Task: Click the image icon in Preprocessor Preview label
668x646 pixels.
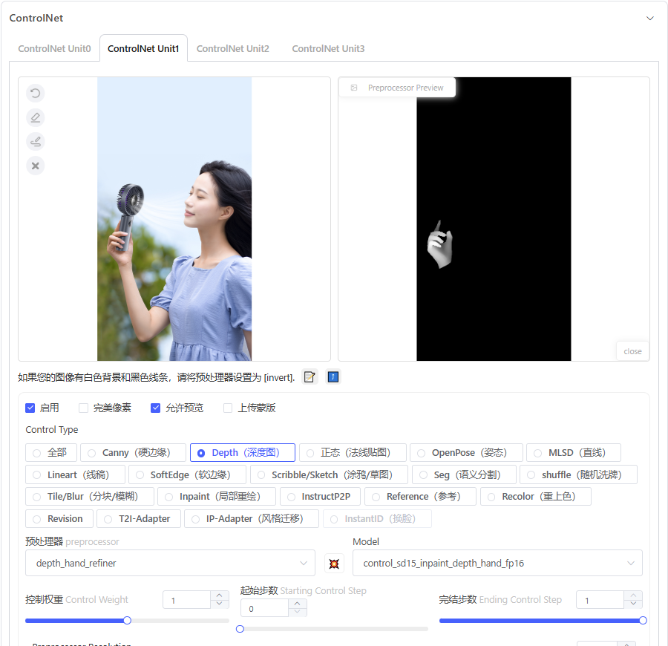Action: tap(353, 88)
